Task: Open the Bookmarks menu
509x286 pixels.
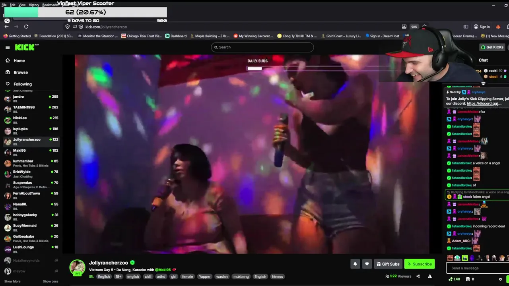Action: click(x=50, y=5)
